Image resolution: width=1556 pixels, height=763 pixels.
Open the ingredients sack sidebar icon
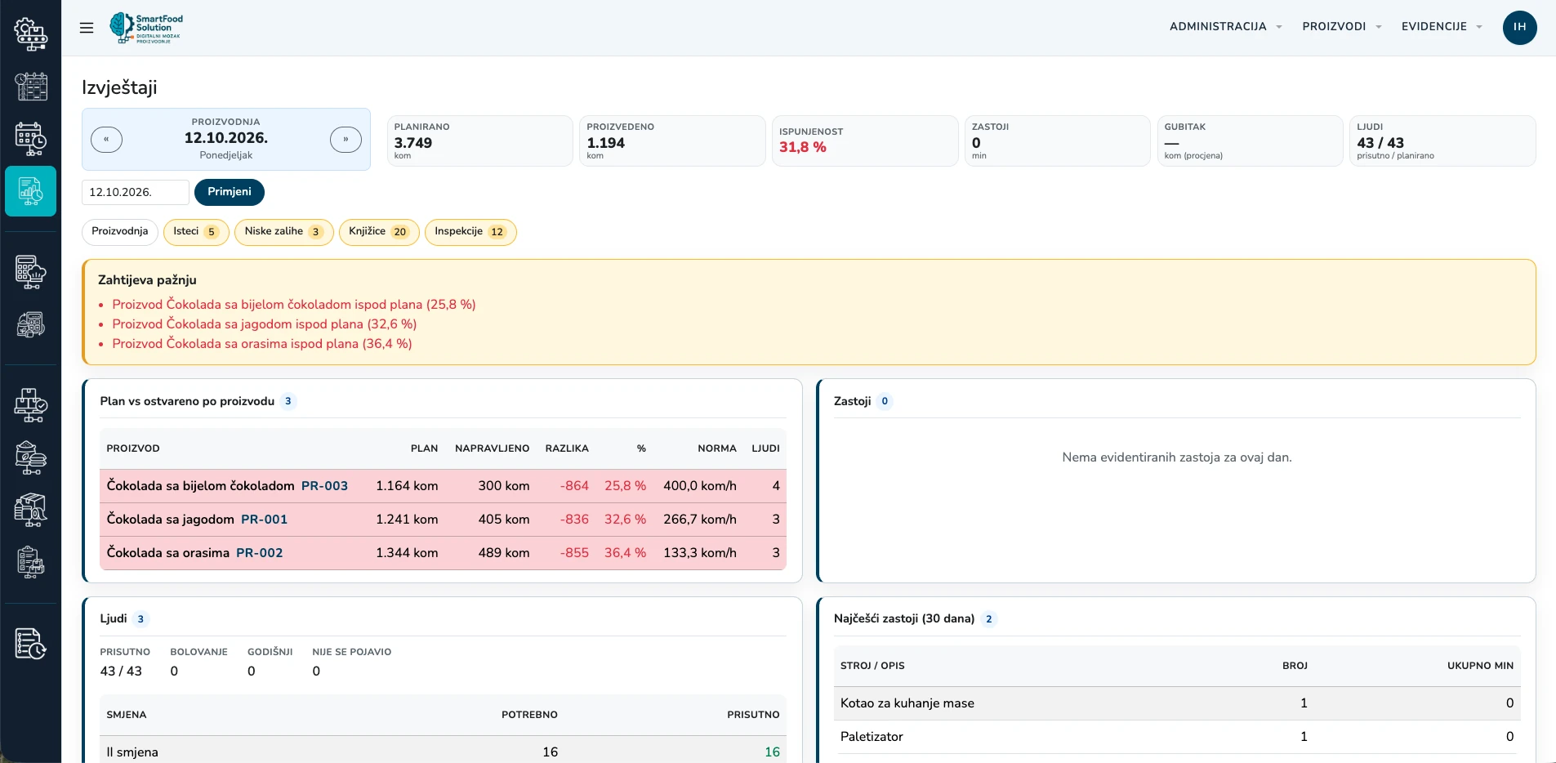31,457
